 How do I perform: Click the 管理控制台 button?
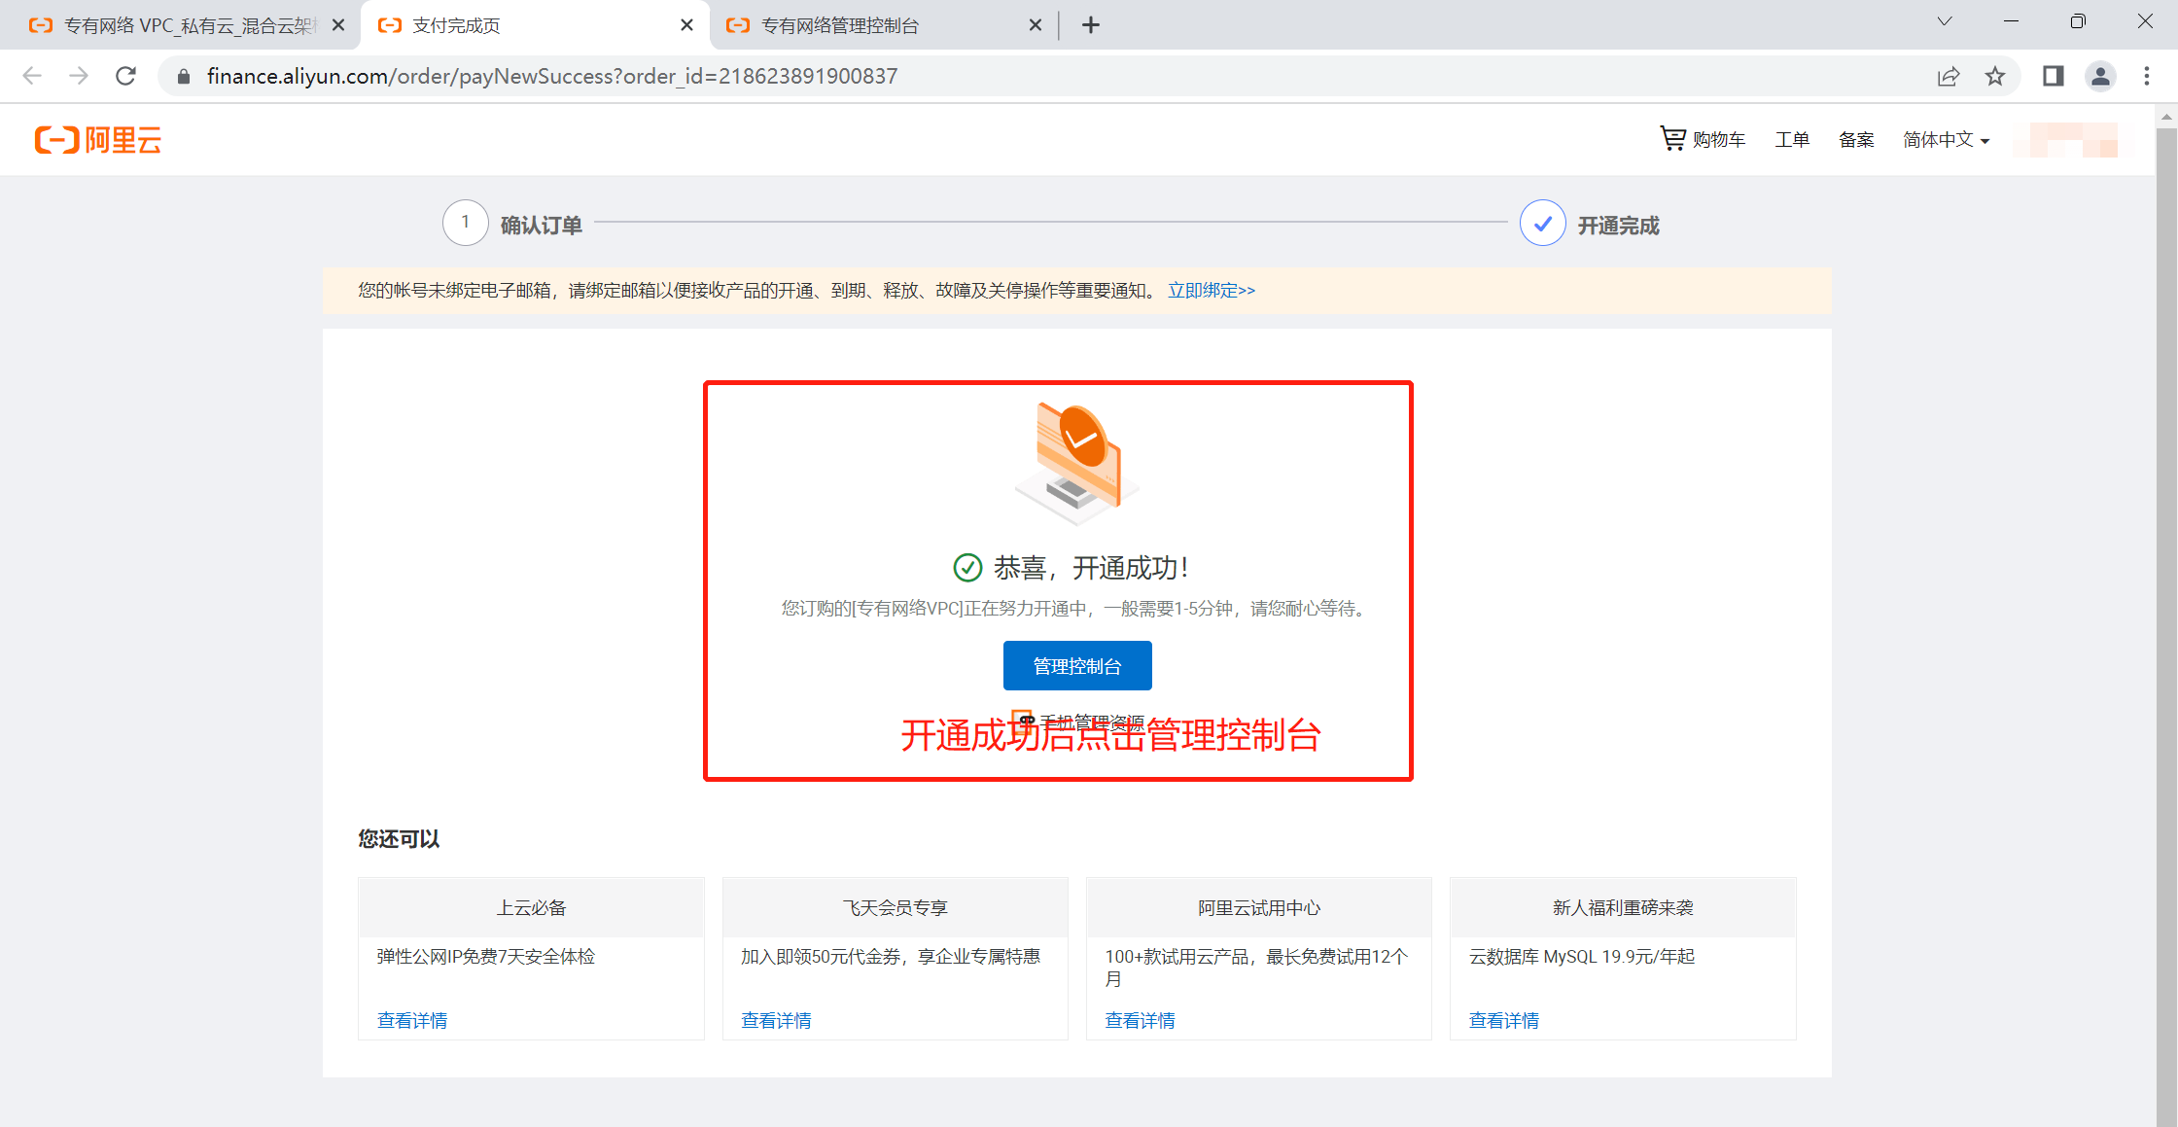[1077, 666]
